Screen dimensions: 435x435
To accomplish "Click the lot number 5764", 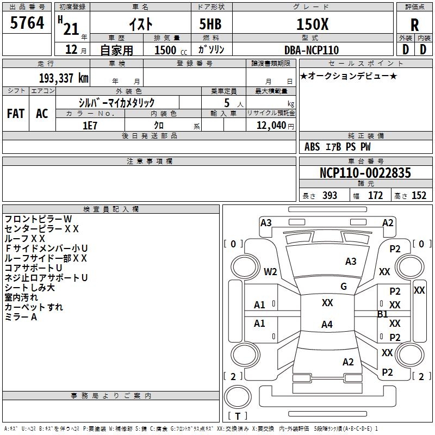I will 27,23.
